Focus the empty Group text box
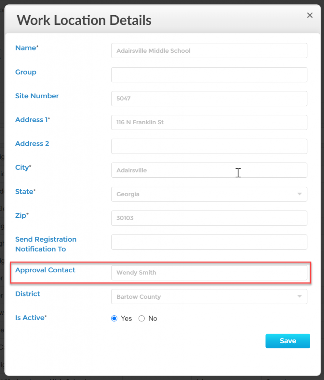Screen dimensions: 324x380 coord(209,75)
